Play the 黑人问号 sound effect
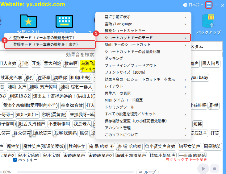The image size is (226, 174). pos(211,64)
